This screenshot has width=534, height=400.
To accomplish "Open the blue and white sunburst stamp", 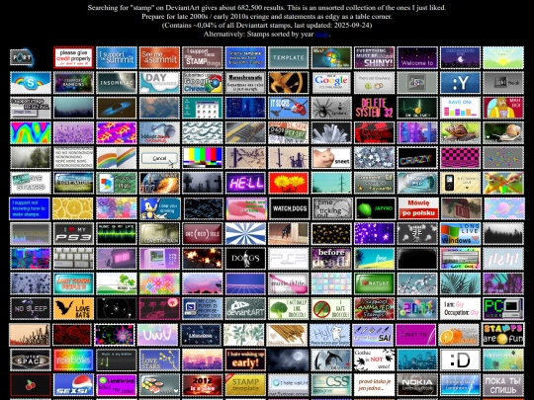I will coord(245,234).
